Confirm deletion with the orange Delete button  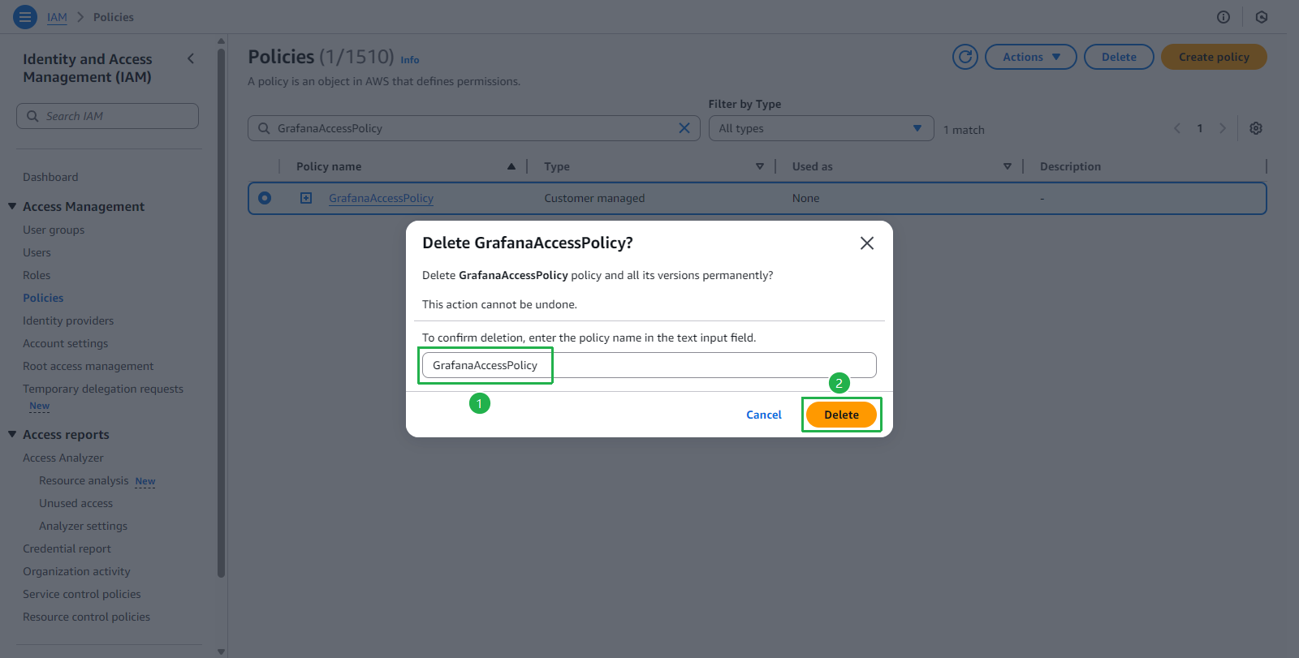point(841,415)
